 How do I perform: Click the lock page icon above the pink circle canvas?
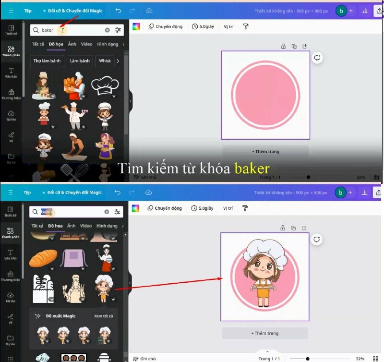coord(283,46)
